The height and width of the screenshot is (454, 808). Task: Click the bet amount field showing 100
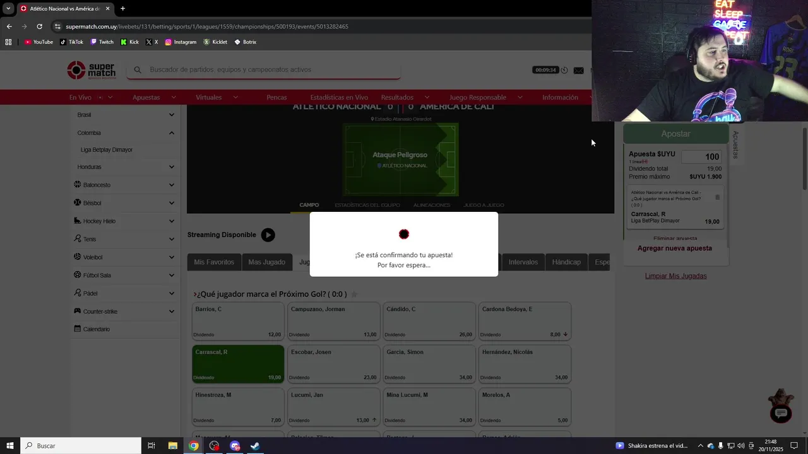tap(701, 156)
